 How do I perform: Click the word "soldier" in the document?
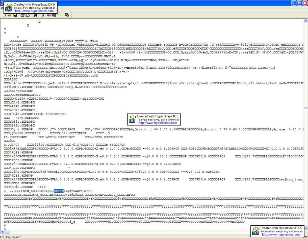(16, 83)
